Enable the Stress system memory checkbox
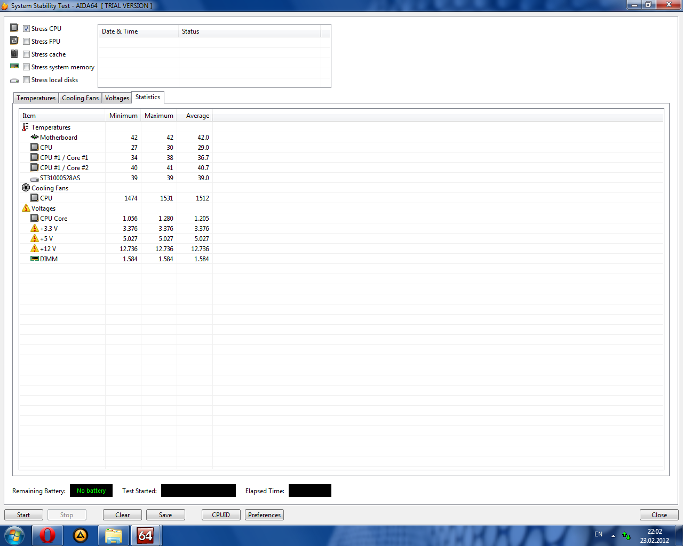 [26, 67]
